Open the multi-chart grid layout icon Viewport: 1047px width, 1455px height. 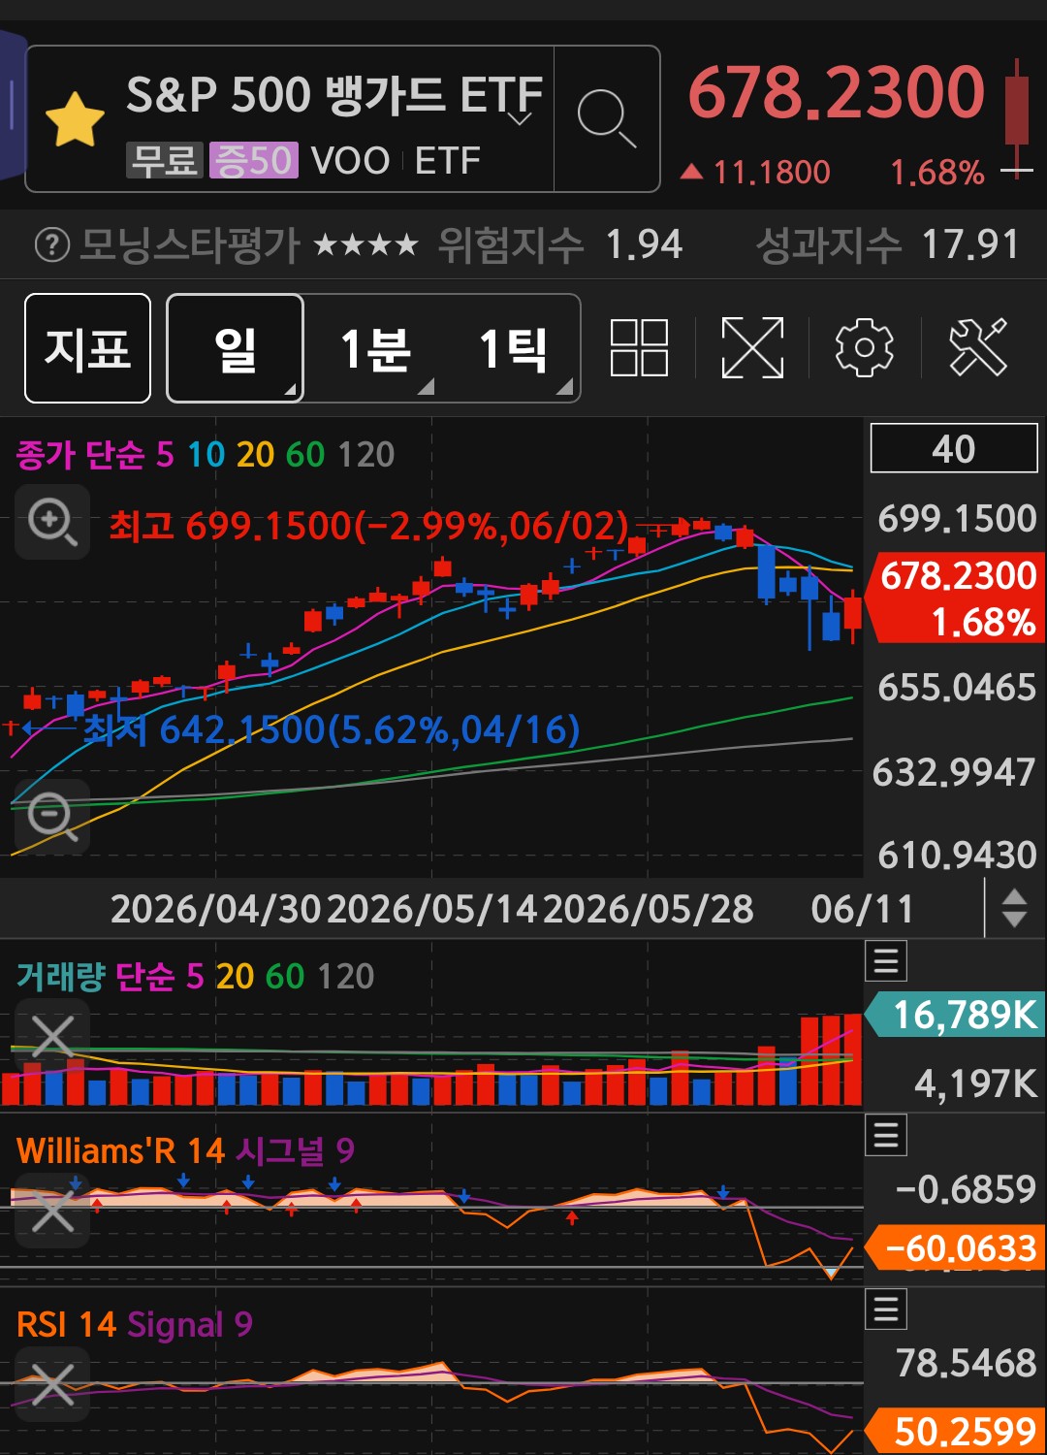[639, 347]
